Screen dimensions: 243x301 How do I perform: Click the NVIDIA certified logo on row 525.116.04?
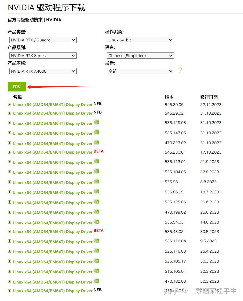96,240
